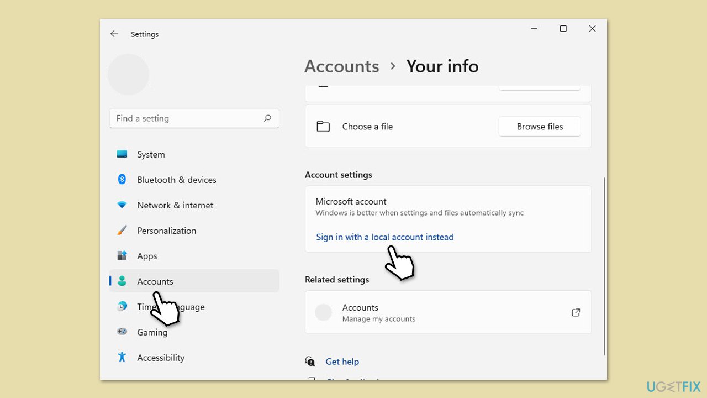Click the search magnifier icon
Image resolution: width=707 pixels, height=398 pixels.
(x=267, y=118)
